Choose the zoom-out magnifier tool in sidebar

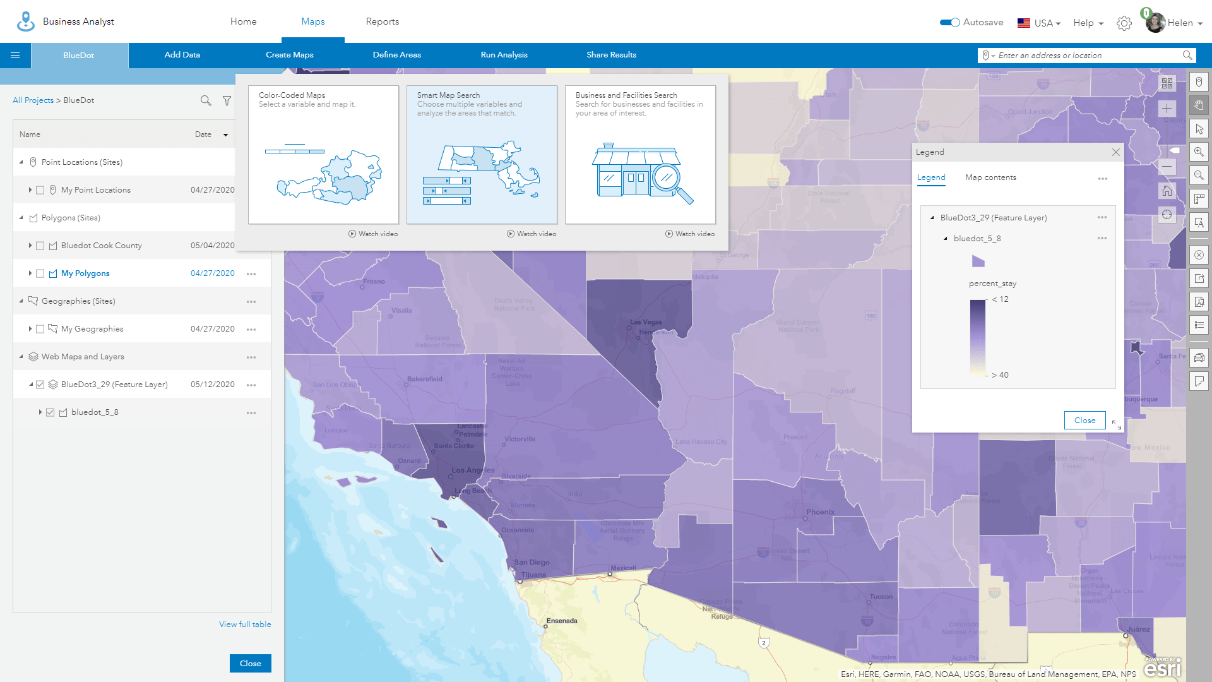[1199, 176]
